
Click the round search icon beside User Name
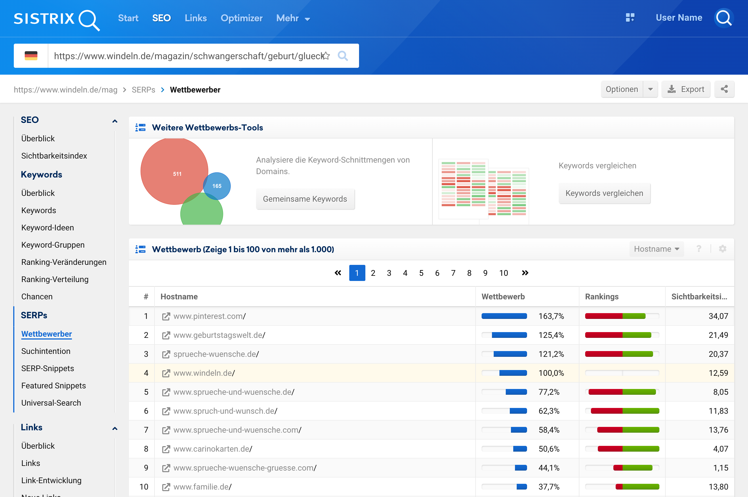(x=724, y=18)
